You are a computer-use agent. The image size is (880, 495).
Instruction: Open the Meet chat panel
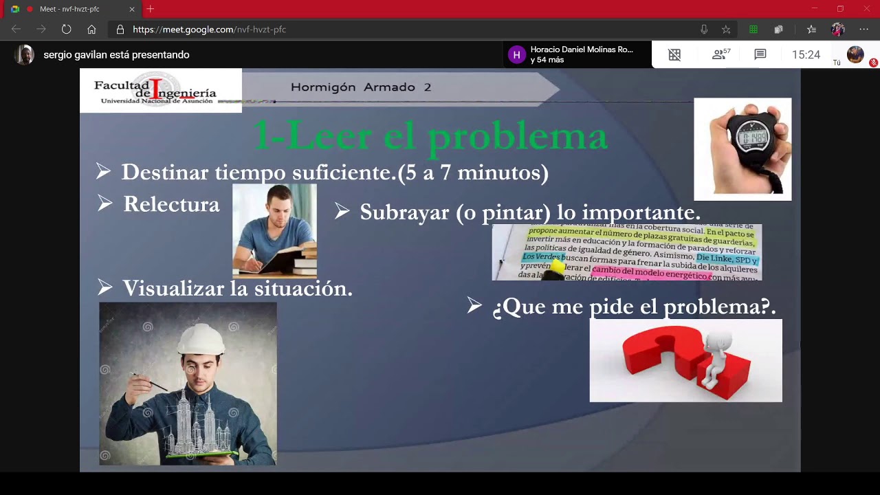click(x=760, y=54)
